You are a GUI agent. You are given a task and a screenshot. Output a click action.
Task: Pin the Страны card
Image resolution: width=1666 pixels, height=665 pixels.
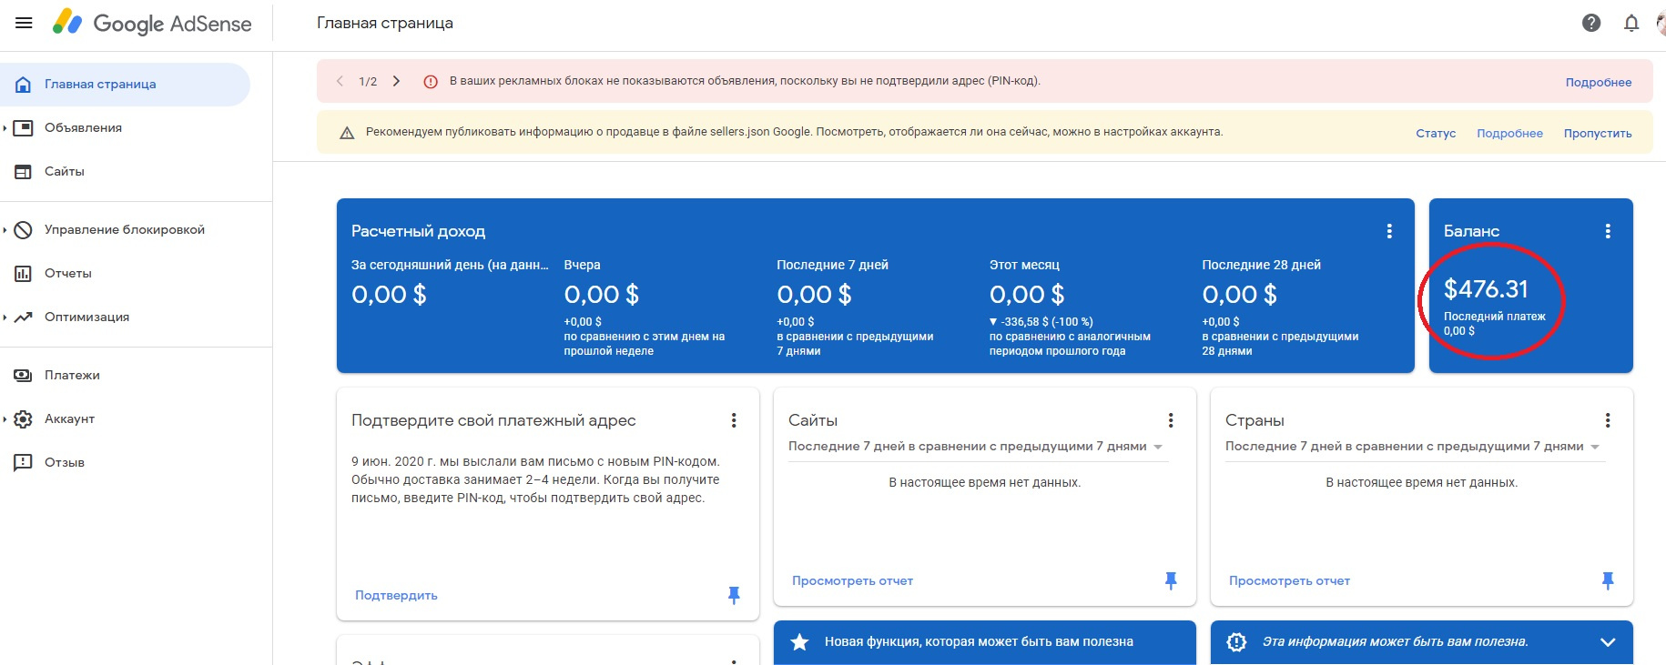[x=1608, y=580]
